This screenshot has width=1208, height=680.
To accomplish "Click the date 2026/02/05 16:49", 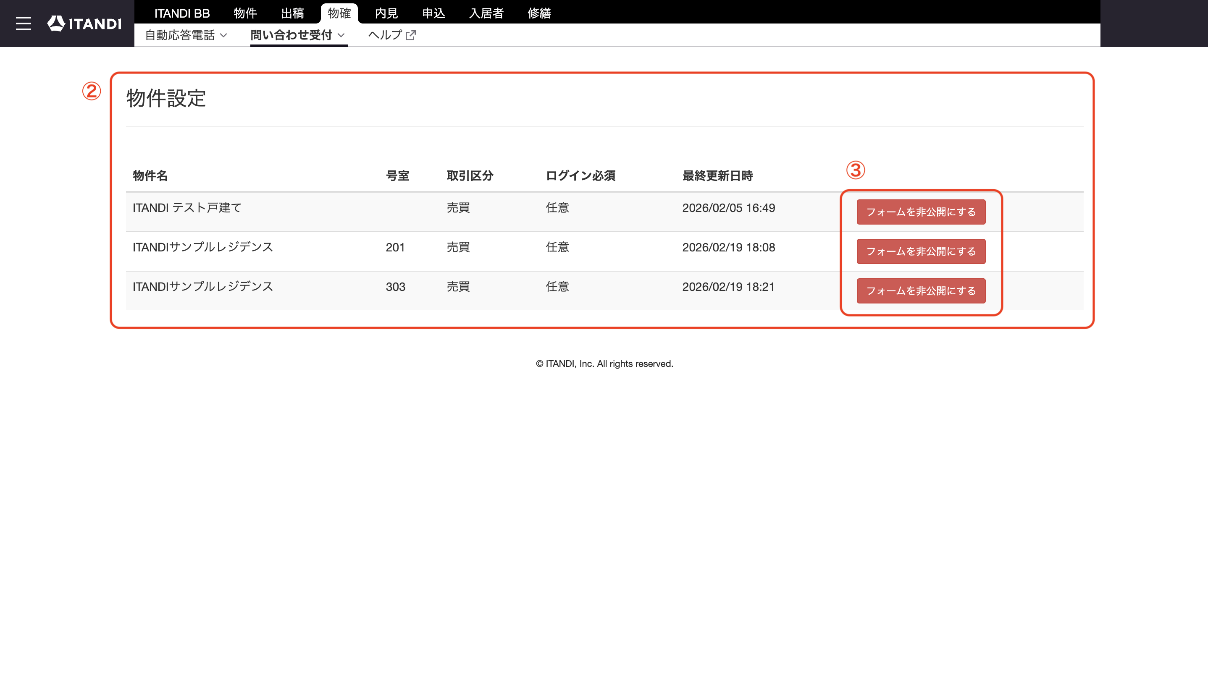I will (x=728, y=208).
